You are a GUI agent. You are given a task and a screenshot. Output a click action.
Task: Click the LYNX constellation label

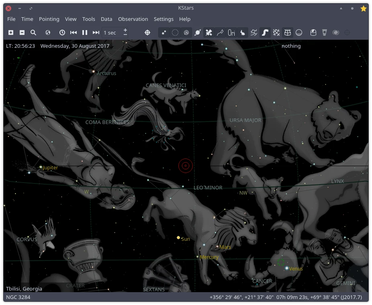click(337, 181)
